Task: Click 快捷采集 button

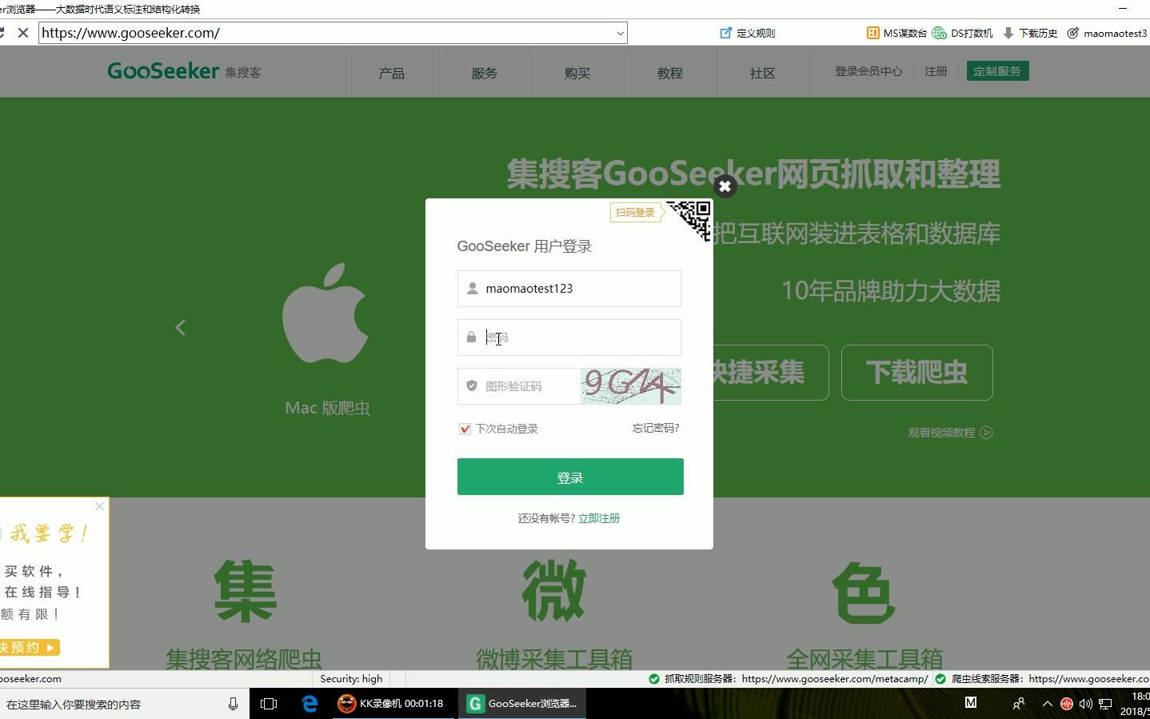Action: [x=769, y=373]
